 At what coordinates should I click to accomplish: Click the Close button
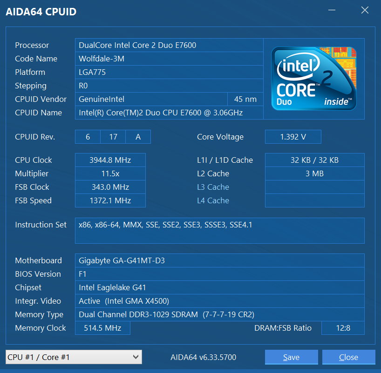click(x=349, y=357)
